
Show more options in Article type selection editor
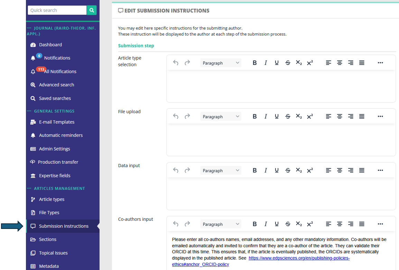[380, 63]
